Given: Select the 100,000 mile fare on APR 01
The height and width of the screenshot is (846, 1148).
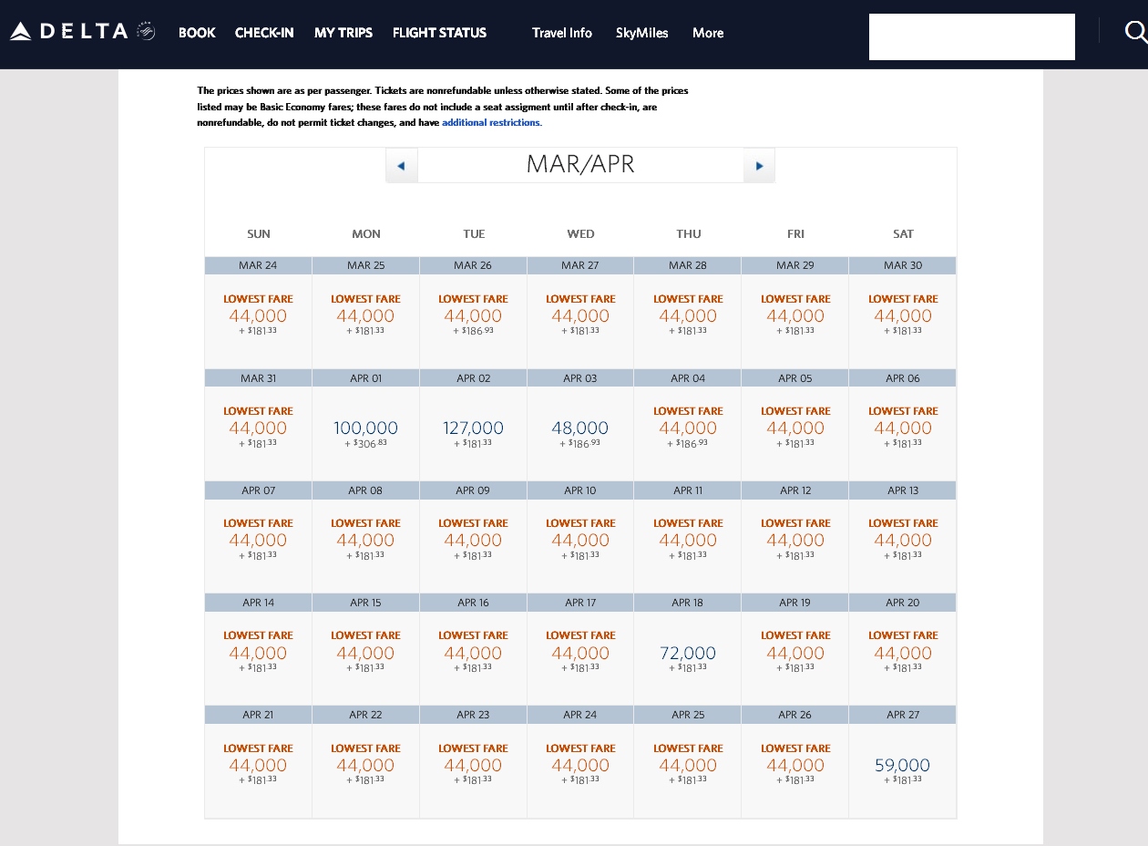Looking at the screenshot, I should point(365,427).
